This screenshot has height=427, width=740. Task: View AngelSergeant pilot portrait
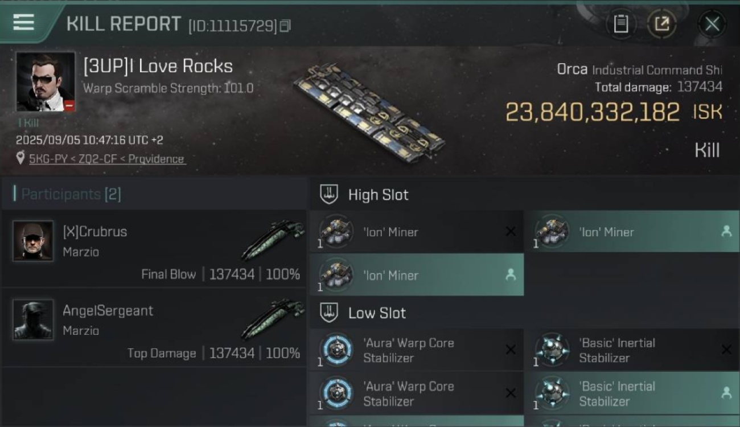click(33, 319)
